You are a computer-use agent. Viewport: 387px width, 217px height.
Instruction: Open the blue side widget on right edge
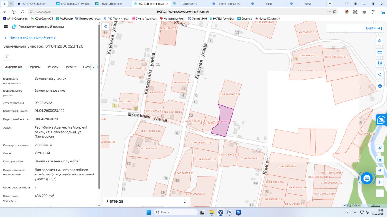tap(382, 120)
